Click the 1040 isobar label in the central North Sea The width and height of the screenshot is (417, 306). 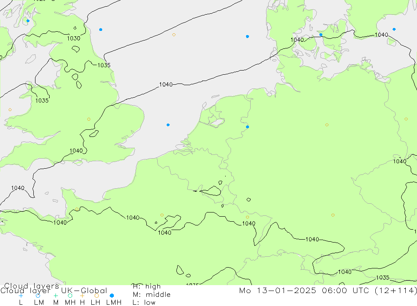click(166, 85)
